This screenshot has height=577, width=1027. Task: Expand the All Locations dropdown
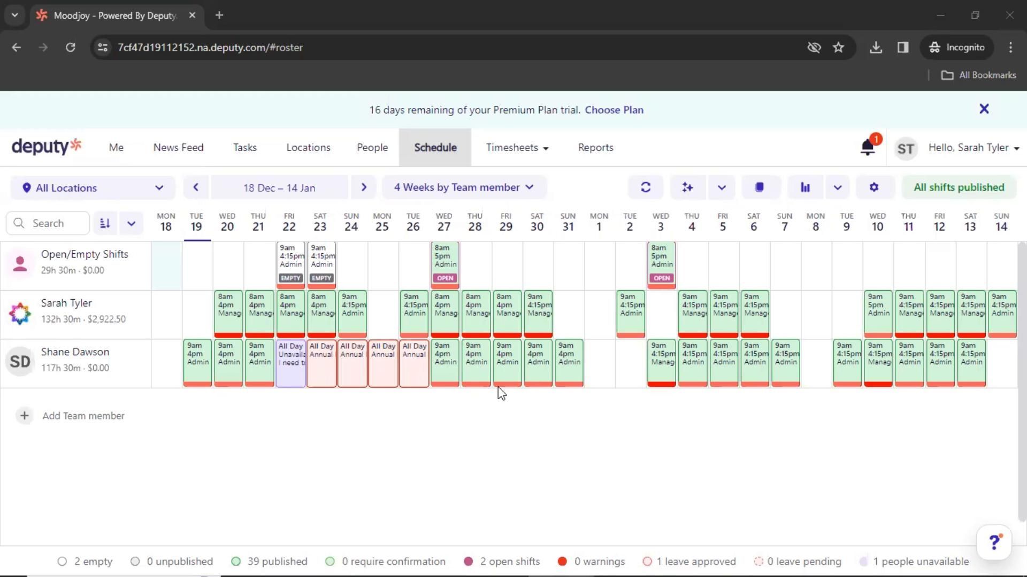(x=93, y=188)
